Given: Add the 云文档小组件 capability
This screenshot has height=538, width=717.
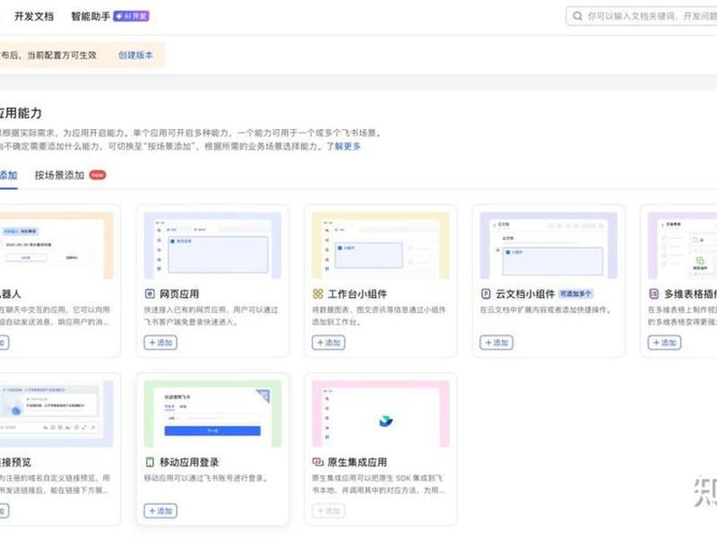Looking at the screenshot, I should pyautogui.click(x=497, y=343).
